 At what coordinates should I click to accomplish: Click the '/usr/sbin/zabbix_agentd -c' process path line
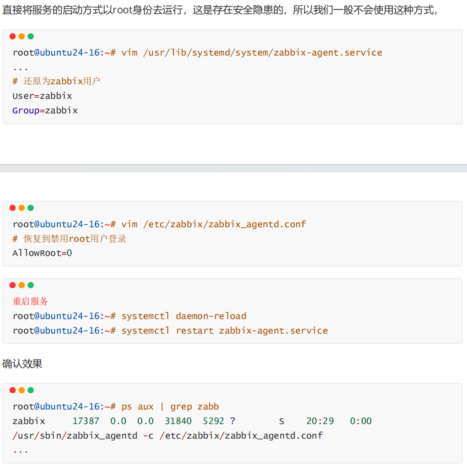167,436
